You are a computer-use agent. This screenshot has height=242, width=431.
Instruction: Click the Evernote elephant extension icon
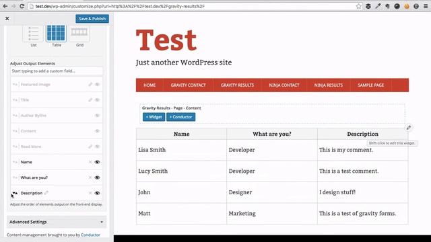387,6
